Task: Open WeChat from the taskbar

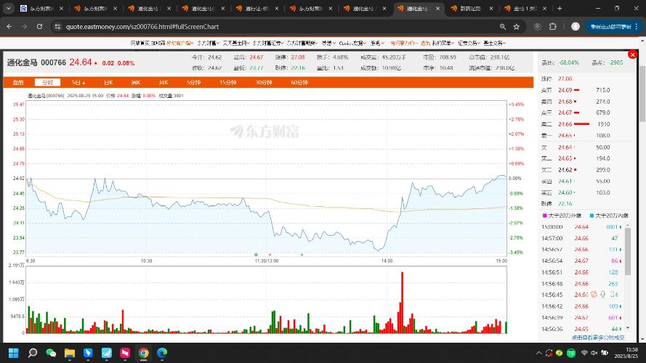Action: click(51, 353)
